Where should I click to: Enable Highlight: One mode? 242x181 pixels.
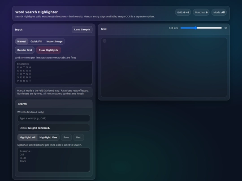pos(48,137)
